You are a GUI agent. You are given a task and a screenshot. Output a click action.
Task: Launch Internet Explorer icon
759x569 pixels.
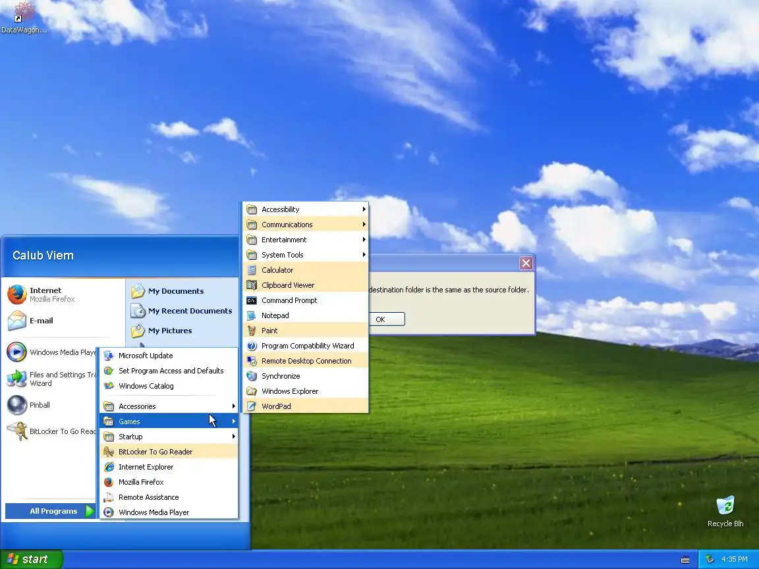pyautogui.click(x=109, y=467)
